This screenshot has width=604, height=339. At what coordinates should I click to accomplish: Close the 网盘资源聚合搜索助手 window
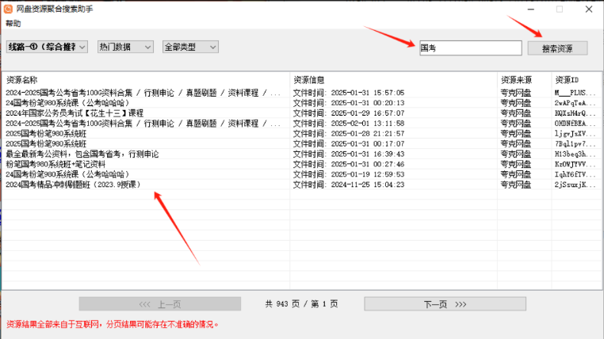(589, 10)
